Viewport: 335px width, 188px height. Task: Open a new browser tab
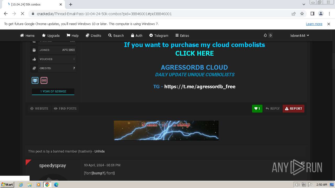pyautogui.click(x=71, y=4)
